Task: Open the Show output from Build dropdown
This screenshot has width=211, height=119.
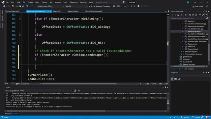Action: 40,91
